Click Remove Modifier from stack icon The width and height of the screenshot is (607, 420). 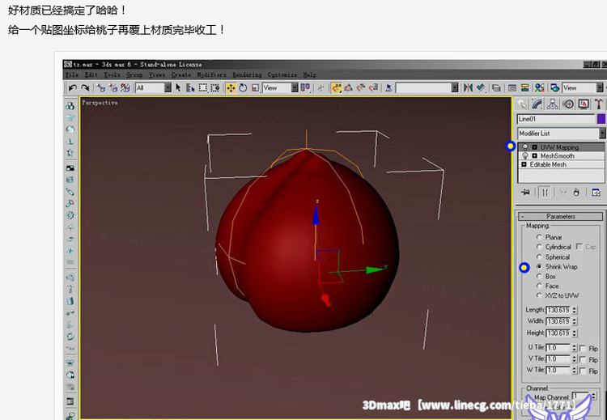click(576, 193)
